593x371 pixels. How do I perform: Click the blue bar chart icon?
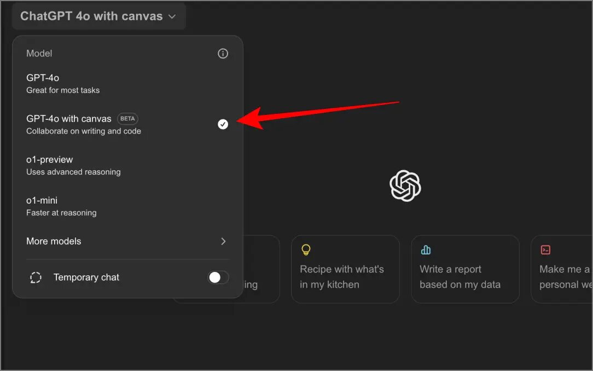click(x=426, y=250)
